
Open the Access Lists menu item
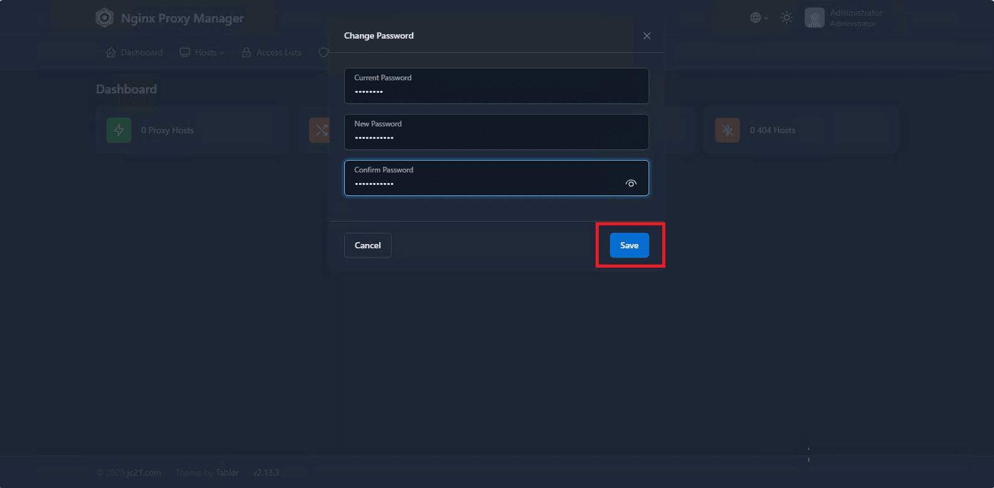point(278,53)
